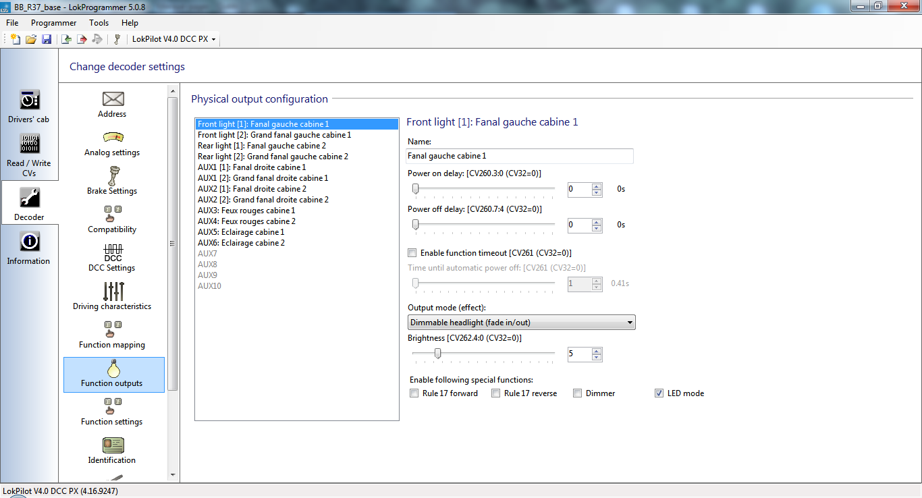
Task: Open Function settings
Action: click(112, 412)
